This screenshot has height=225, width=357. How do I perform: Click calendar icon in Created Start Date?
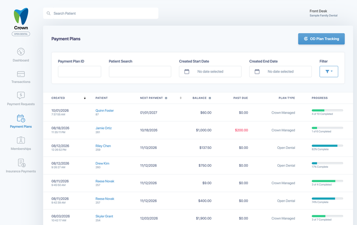coord(187,72)
